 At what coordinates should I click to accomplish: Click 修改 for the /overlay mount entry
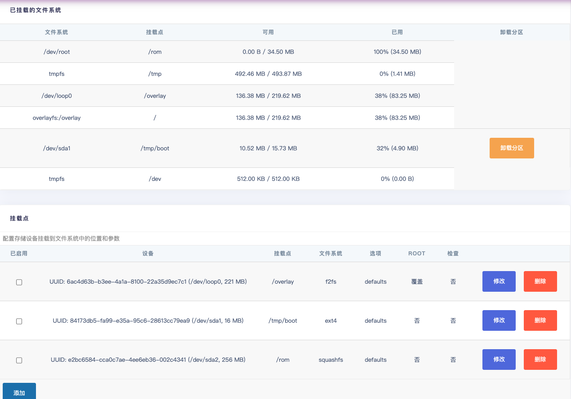[x=499, y=281]
